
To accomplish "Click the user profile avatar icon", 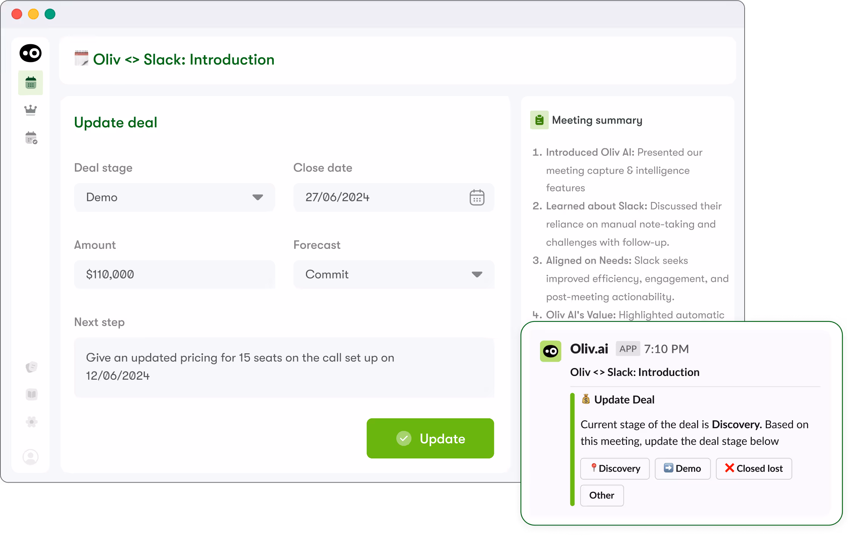I will [x=31, y=457].
